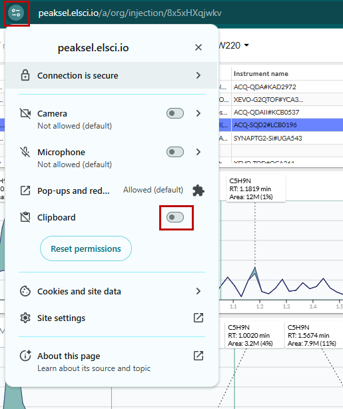
Task: Select row SYNAPTG2-Si#UGA543
Action: pyautogui.click(x=268, y=138)
